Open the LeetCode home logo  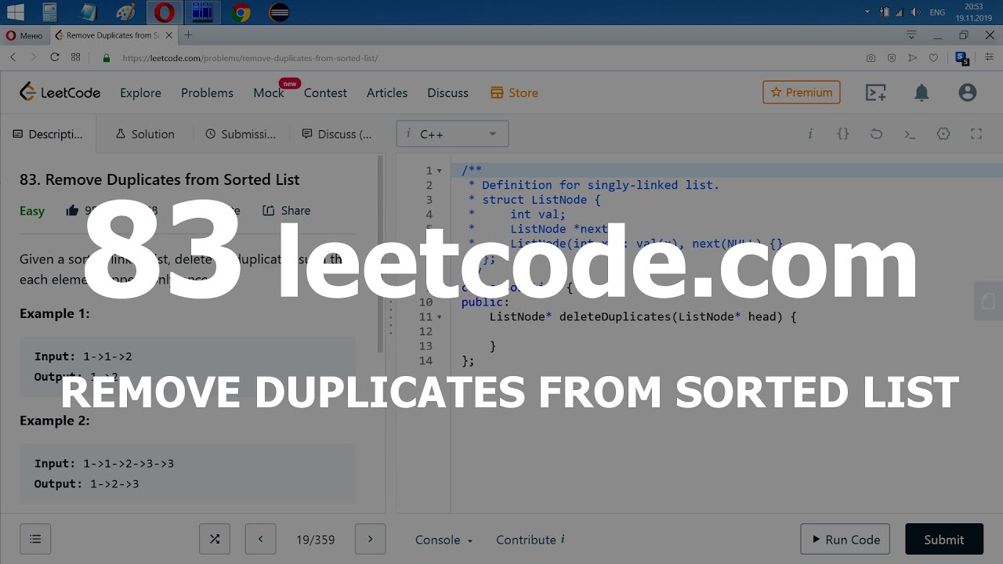(60, 92)
